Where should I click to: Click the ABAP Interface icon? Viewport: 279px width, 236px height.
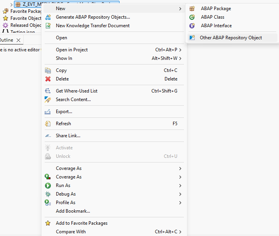[192, 26]
